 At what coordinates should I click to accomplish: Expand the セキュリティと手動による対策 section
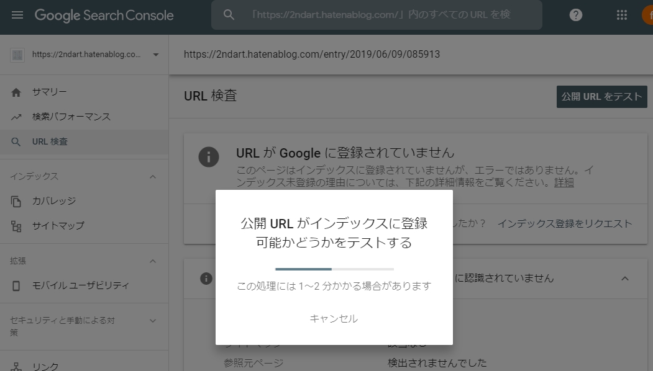coord(153,321)
